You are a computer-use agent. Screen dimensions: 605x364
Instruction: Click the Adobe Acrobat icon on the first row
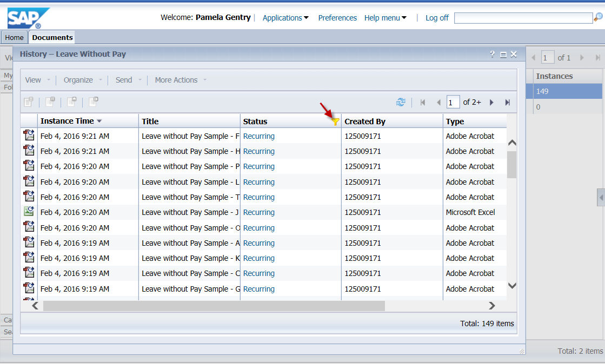click(29, 136)
